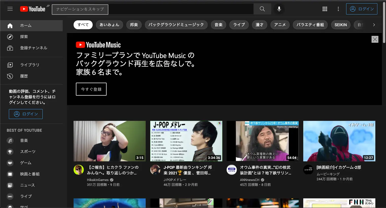Open スポーツ trophy category
This screenshot has width=386, height=208.
(x=31, y=152)
